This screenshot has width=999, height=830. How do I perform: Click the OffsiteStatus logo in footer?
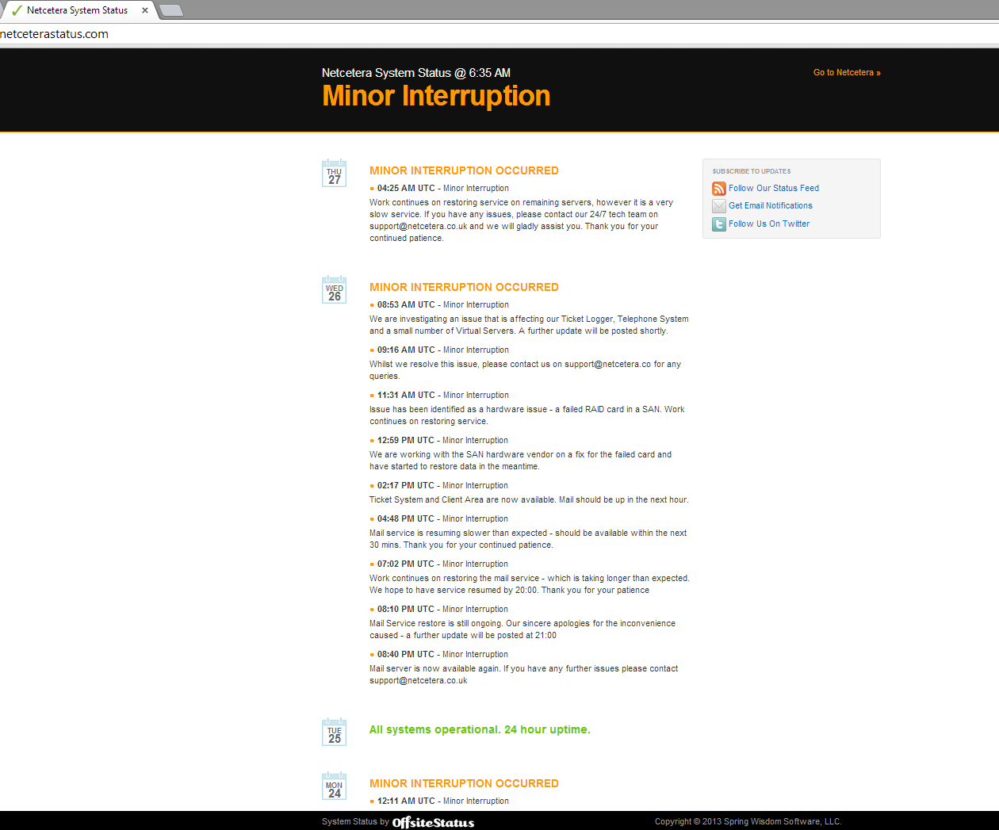[x=434, y=822]
